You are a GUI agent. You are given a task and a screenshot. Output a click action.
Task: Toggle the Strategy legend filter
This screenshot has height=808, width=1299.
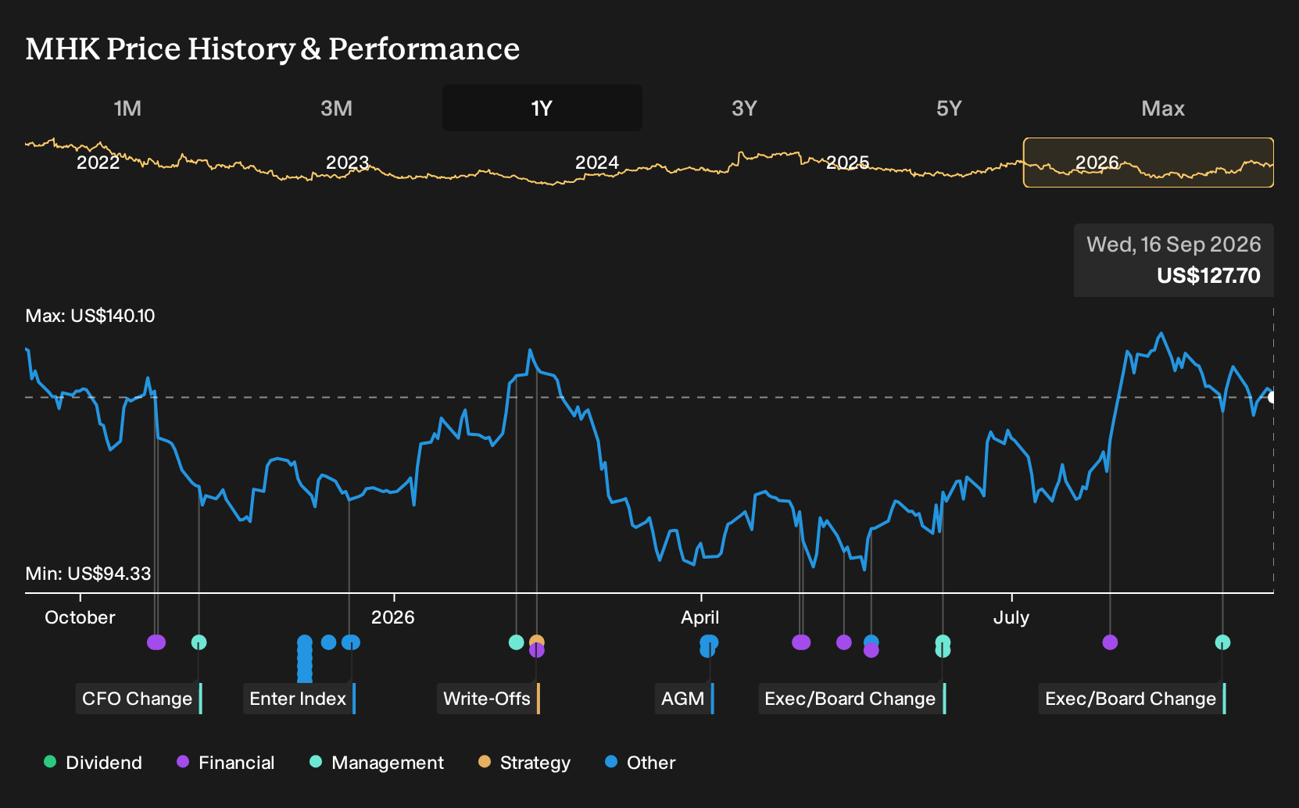click(x=524, y=763)
